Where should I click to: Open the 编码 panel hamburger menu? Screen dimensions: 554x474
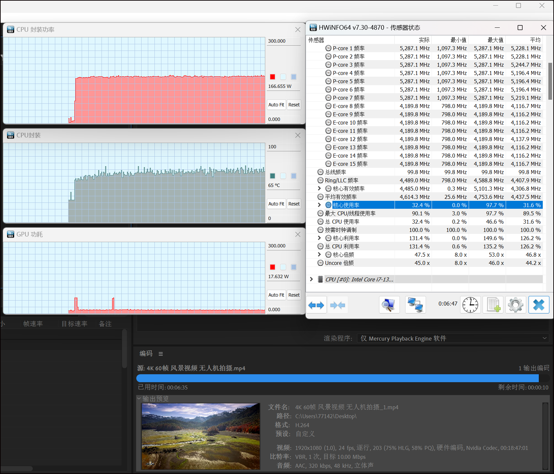click(161, 353)
